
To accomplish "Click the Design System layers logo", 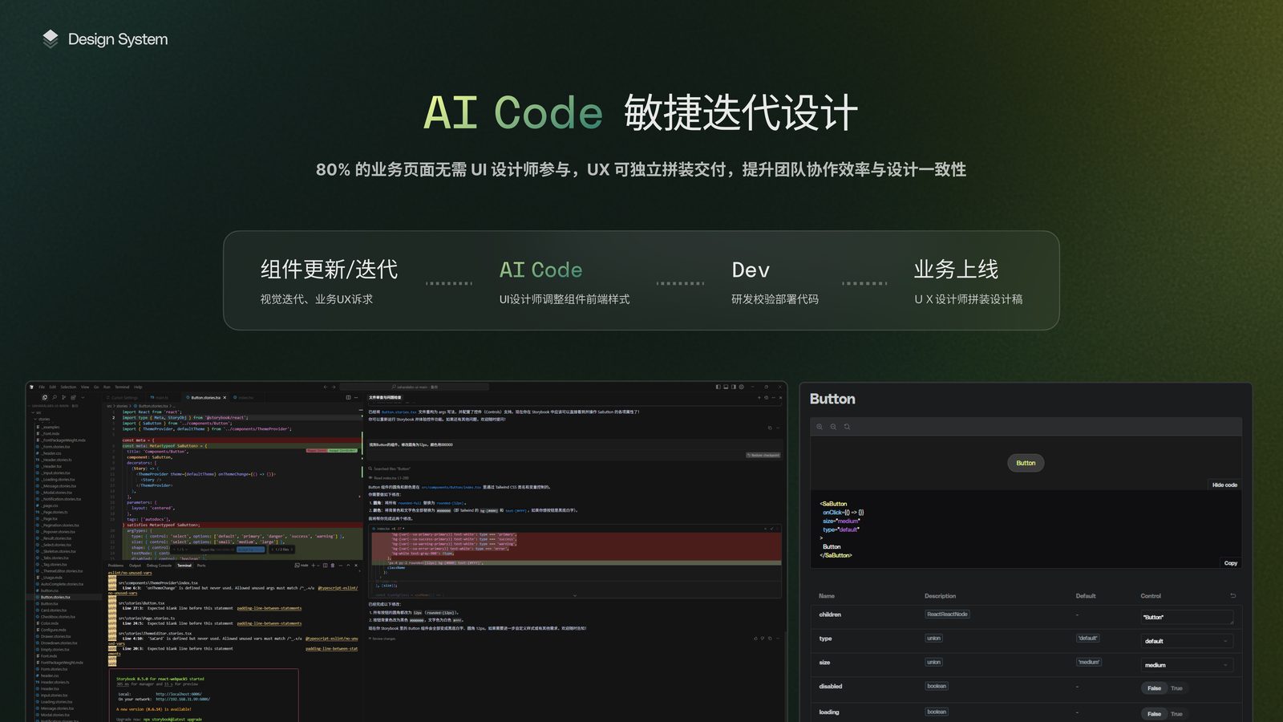I will [x=51, y=39].
